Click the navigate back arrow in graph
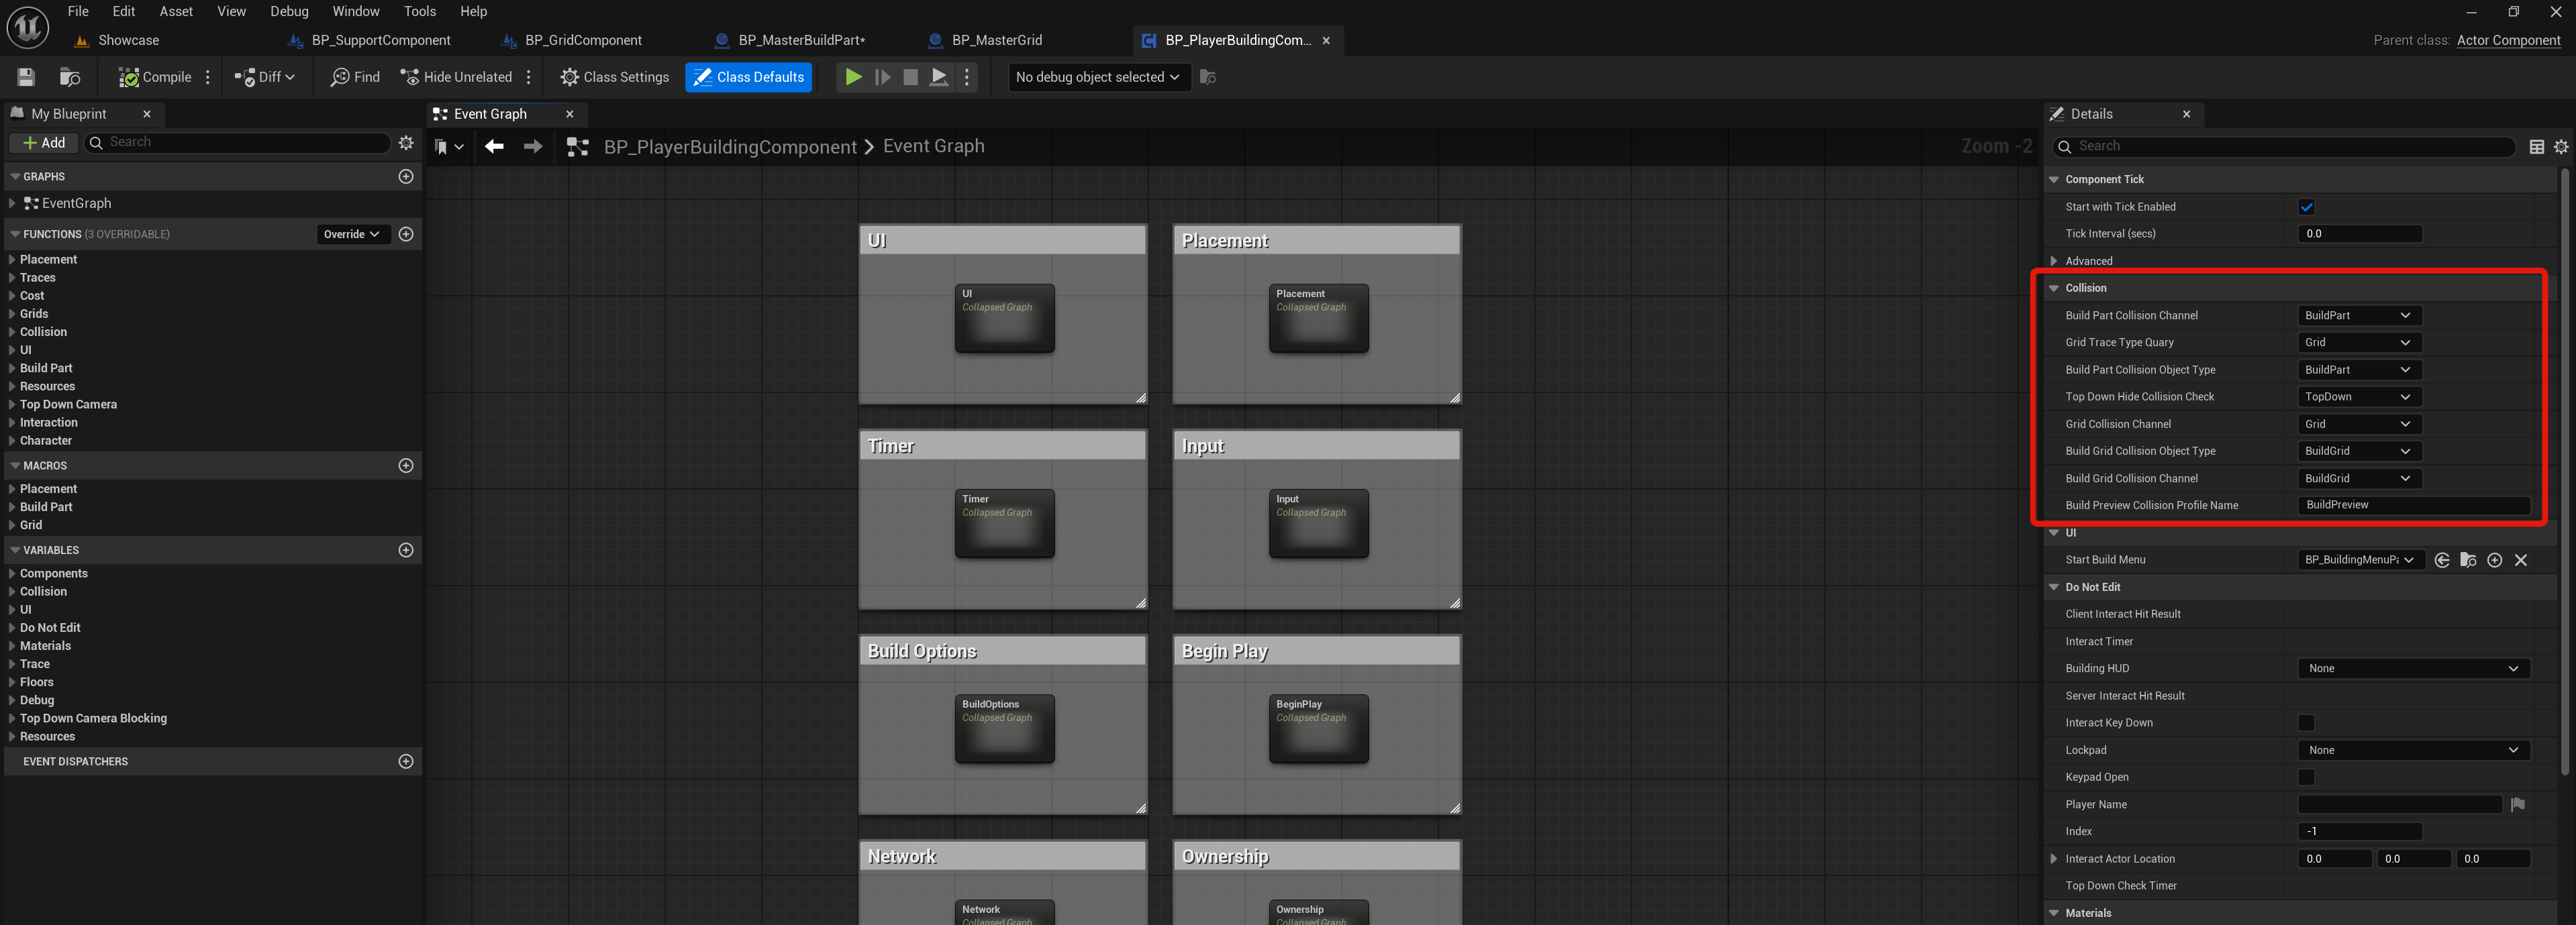The width and height of the screenshot is (2576, 925). [x=494, y=147]
